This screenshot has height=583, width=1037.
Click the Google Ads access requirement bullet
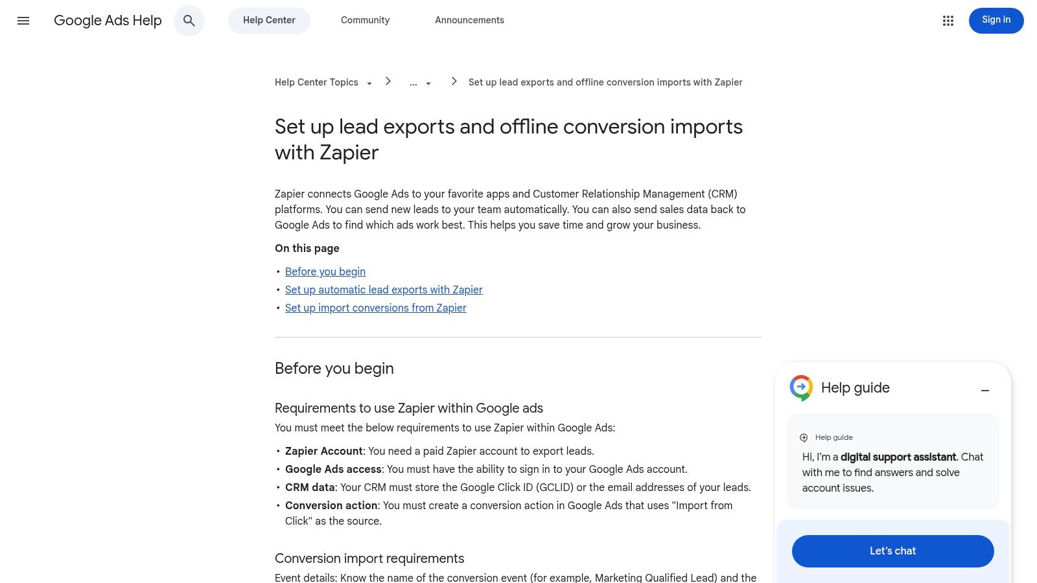pos(486,470)
